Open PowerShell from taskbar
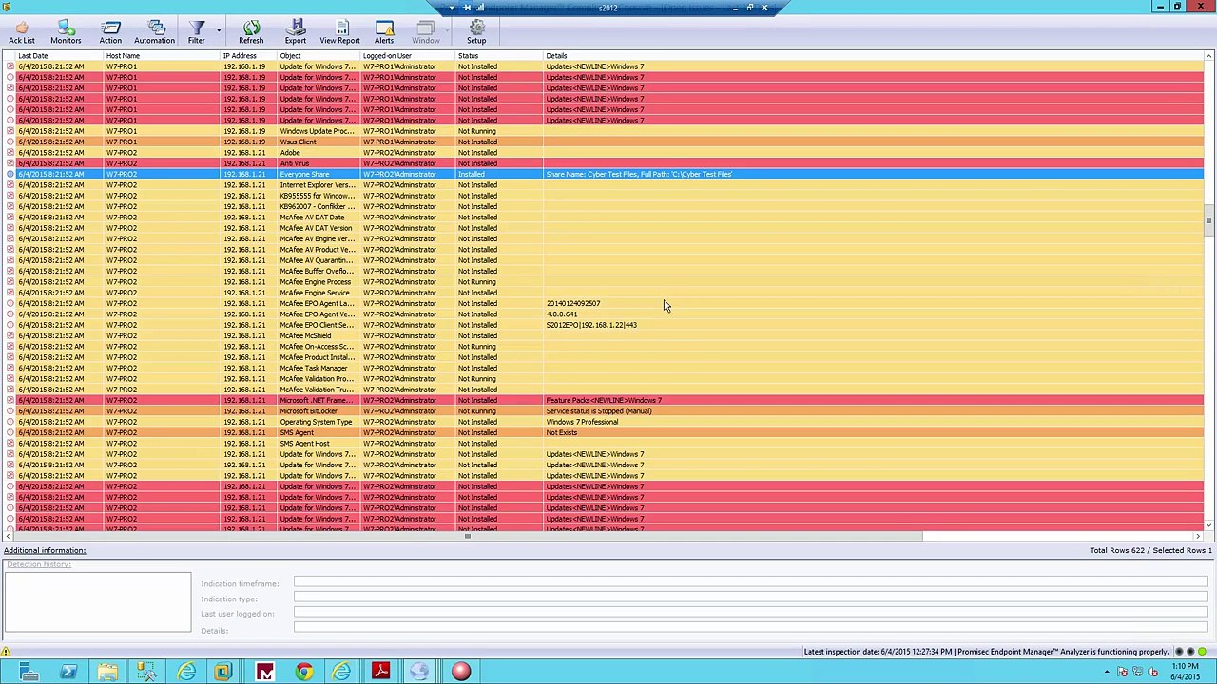This screenshot has width=1217, height=684. click(x=68, y=672)
